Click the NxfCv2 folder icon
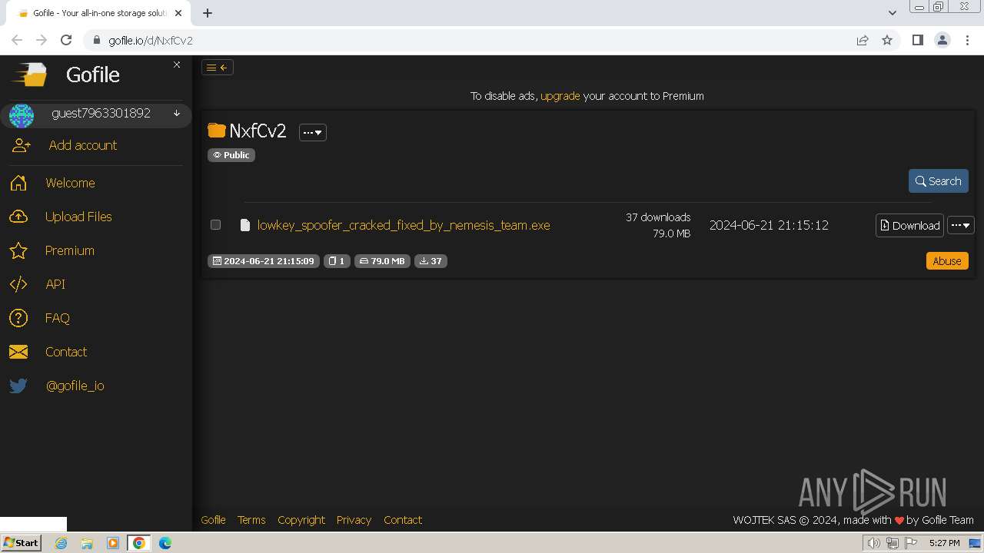This screenshot has height=553, width=984. (x=217, y=131)
